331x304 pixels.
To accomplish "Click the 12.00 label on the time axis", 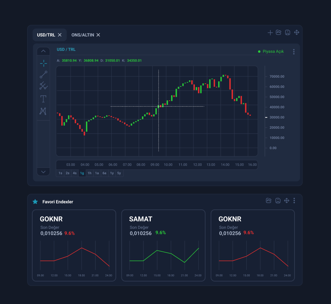I will [197, 165].
